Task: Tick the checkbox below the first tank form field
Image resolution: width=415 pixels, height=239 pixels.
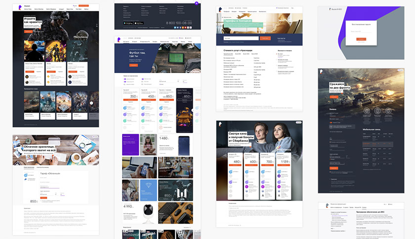Action: point(330,119)
